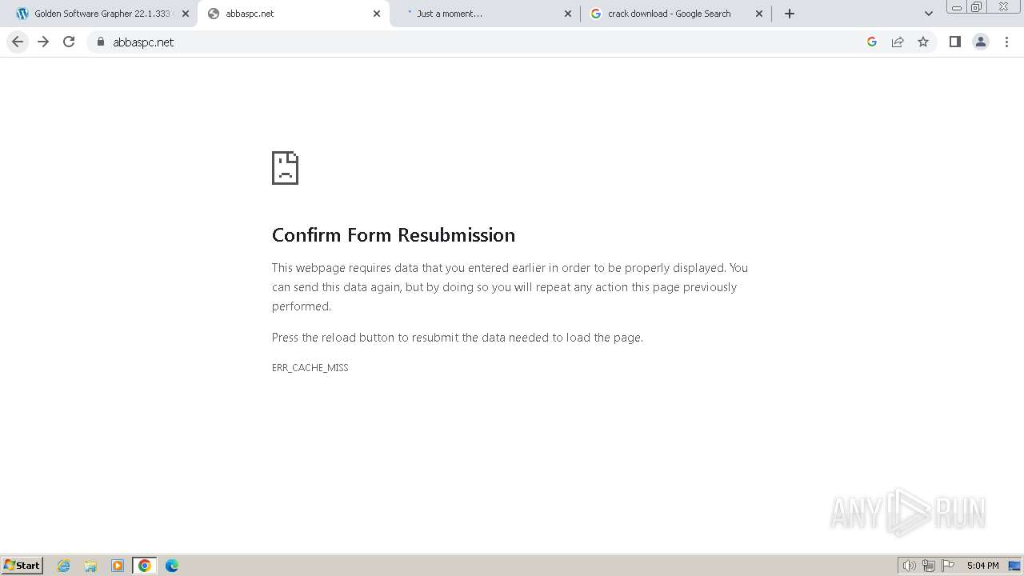Launch Microsoft Edge from the taskbar
The width and height of the screenshot is (1024, 576).
(172, 566)
